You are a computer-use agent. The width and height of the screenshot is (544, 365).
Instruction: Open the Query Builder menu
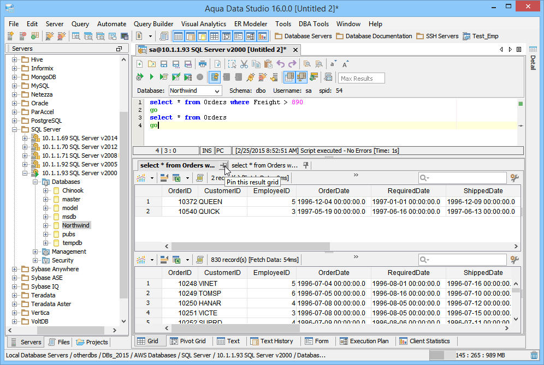[153, 24]
